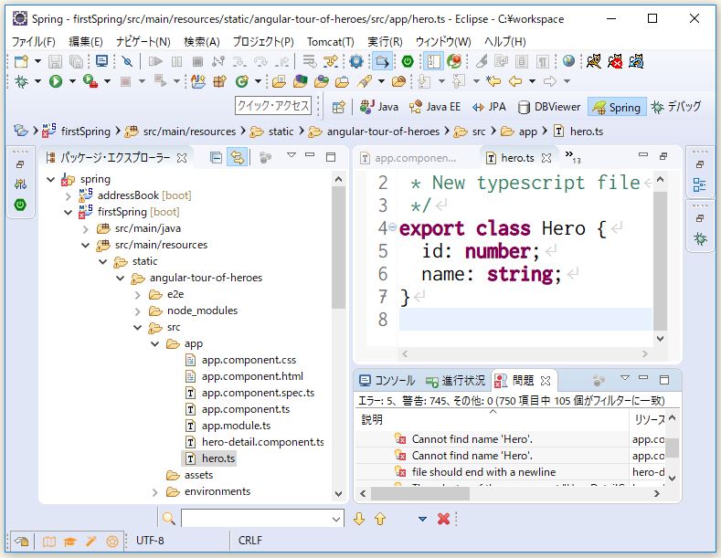
Task: Toggle the code folding marker at line 4
Action: [x=392, y=226]
